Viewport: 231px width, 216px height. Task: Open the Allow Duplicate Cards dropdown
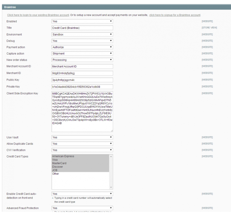tap(82, 144)
